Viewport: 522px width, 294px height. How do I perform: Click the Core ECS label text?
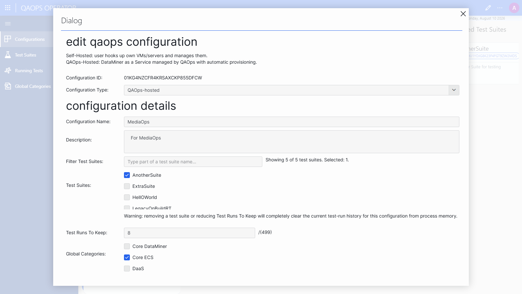[143, 257]
